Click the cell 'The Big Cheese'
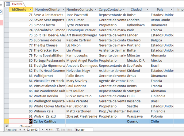 click(49, 45)
